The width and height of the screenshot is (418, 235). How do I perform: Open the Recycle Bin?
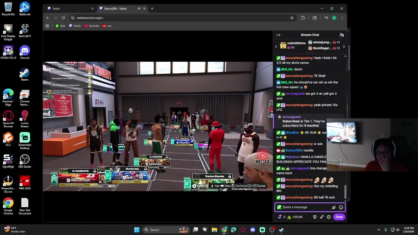pyautogui.click(x=8, y=9)
